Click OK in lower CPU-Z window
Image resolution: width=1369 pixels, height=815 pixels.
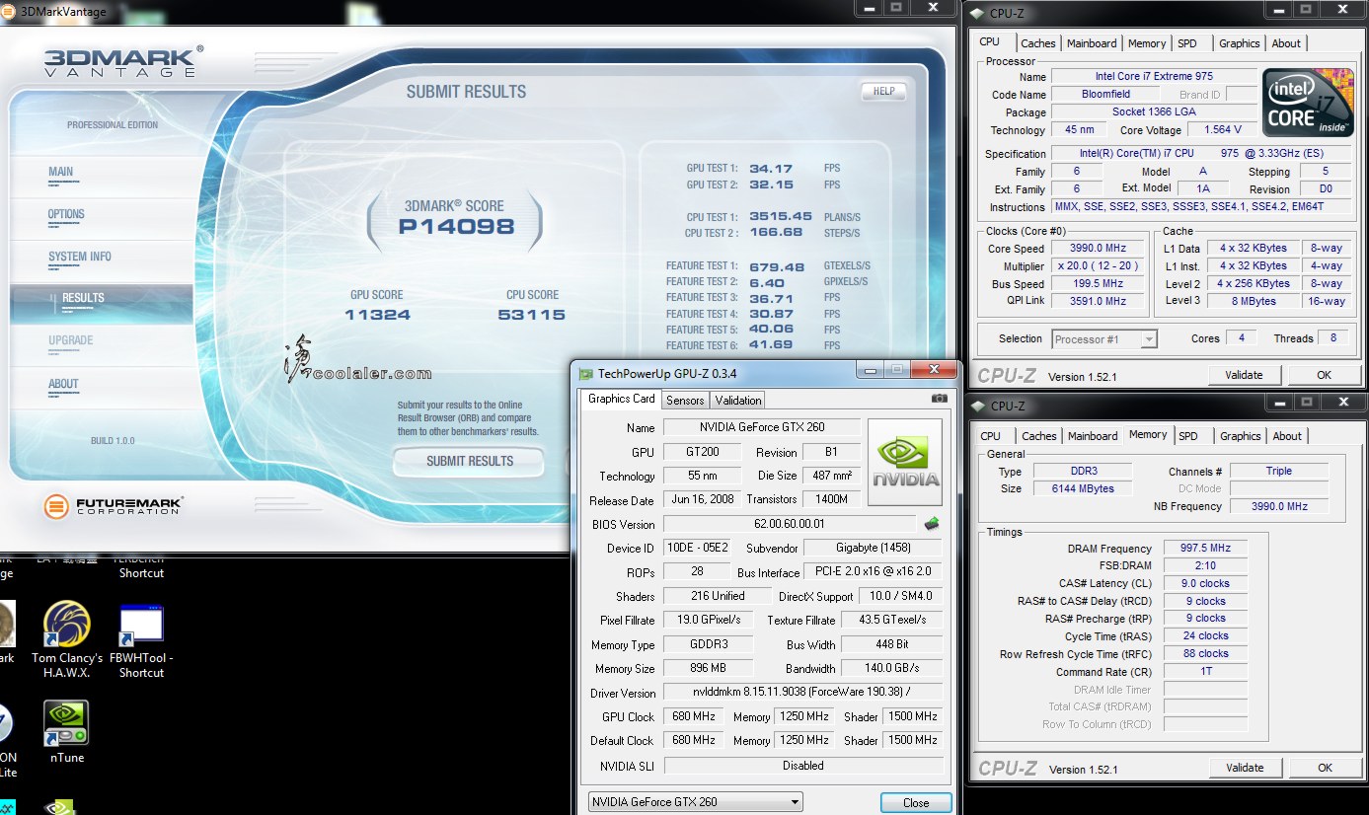(1326, 768)
